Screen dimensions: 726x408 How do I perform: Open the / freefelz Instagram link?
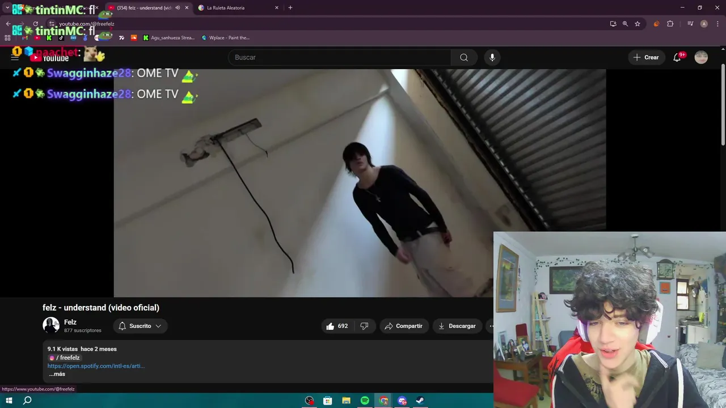pyautogui.click(x=64, y=358)
